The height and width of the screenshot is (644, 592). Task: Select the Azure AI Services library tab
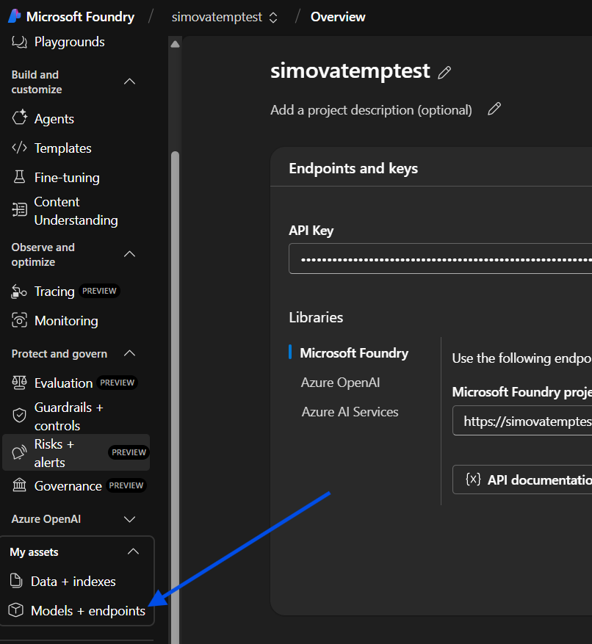coord(350,412)
